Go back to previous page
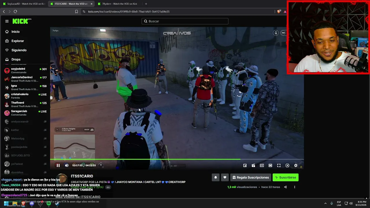 pyautogui.click(x=4, y=12)
